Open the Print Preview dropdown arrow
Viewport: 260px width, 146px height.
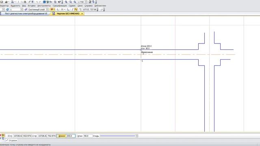(x=15, y=2)
